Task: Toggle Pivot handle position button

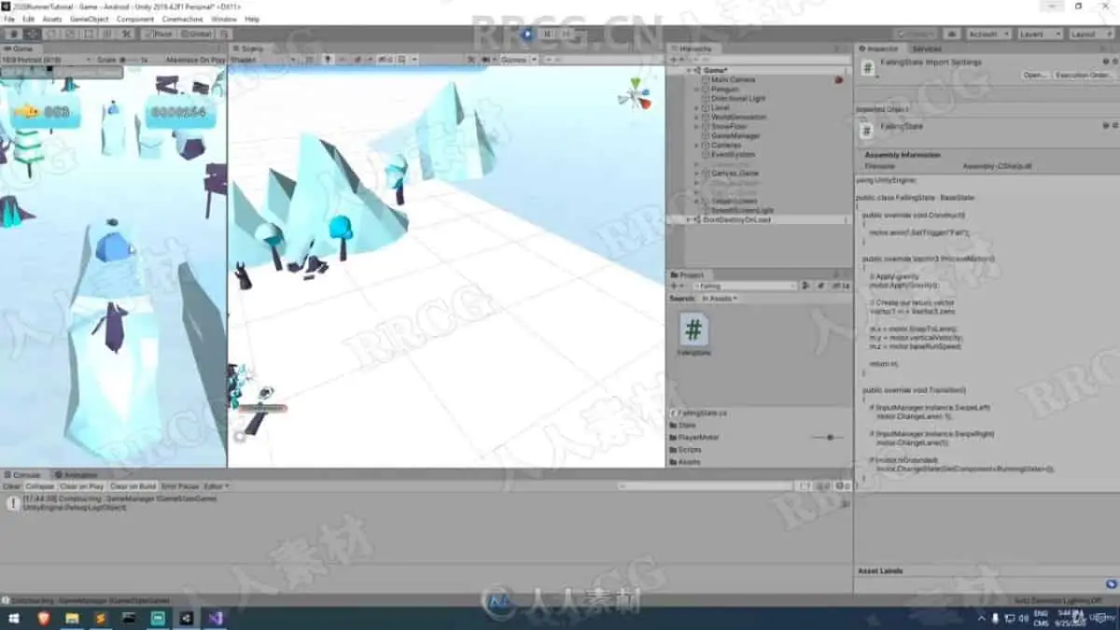Action: [159, 34]
